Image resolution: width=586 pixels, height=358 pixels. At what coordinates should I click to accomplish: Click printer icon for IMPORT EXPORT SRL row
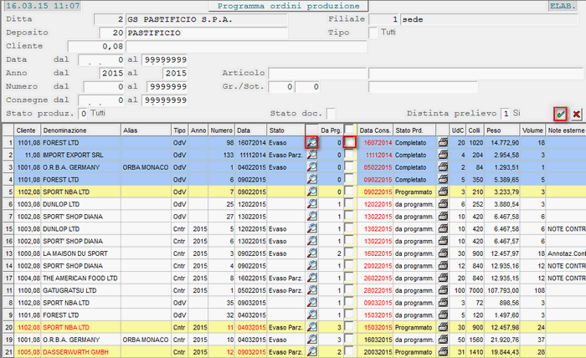pos(443,155)
